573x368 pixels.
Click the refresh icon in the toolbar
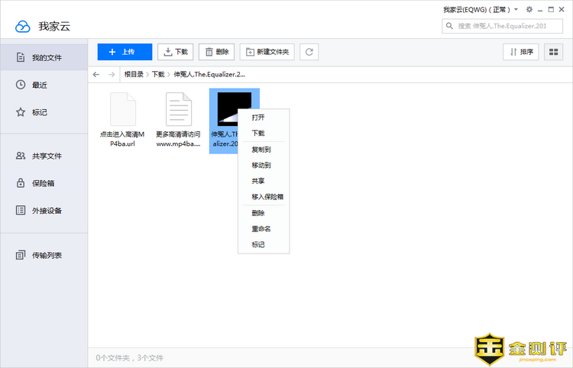coord(309,52)
